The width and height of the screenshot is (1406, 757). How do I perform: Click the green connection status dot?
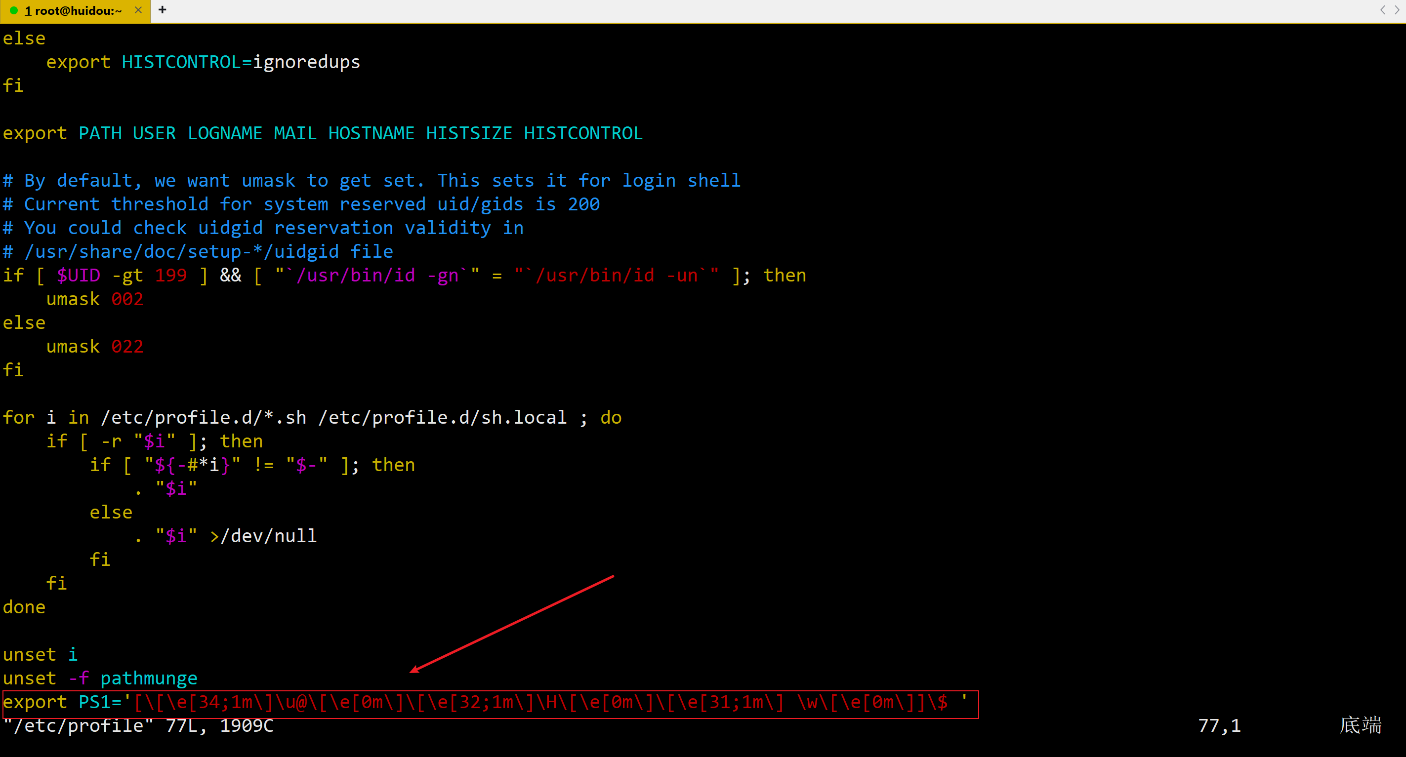(x=14, y=10)
